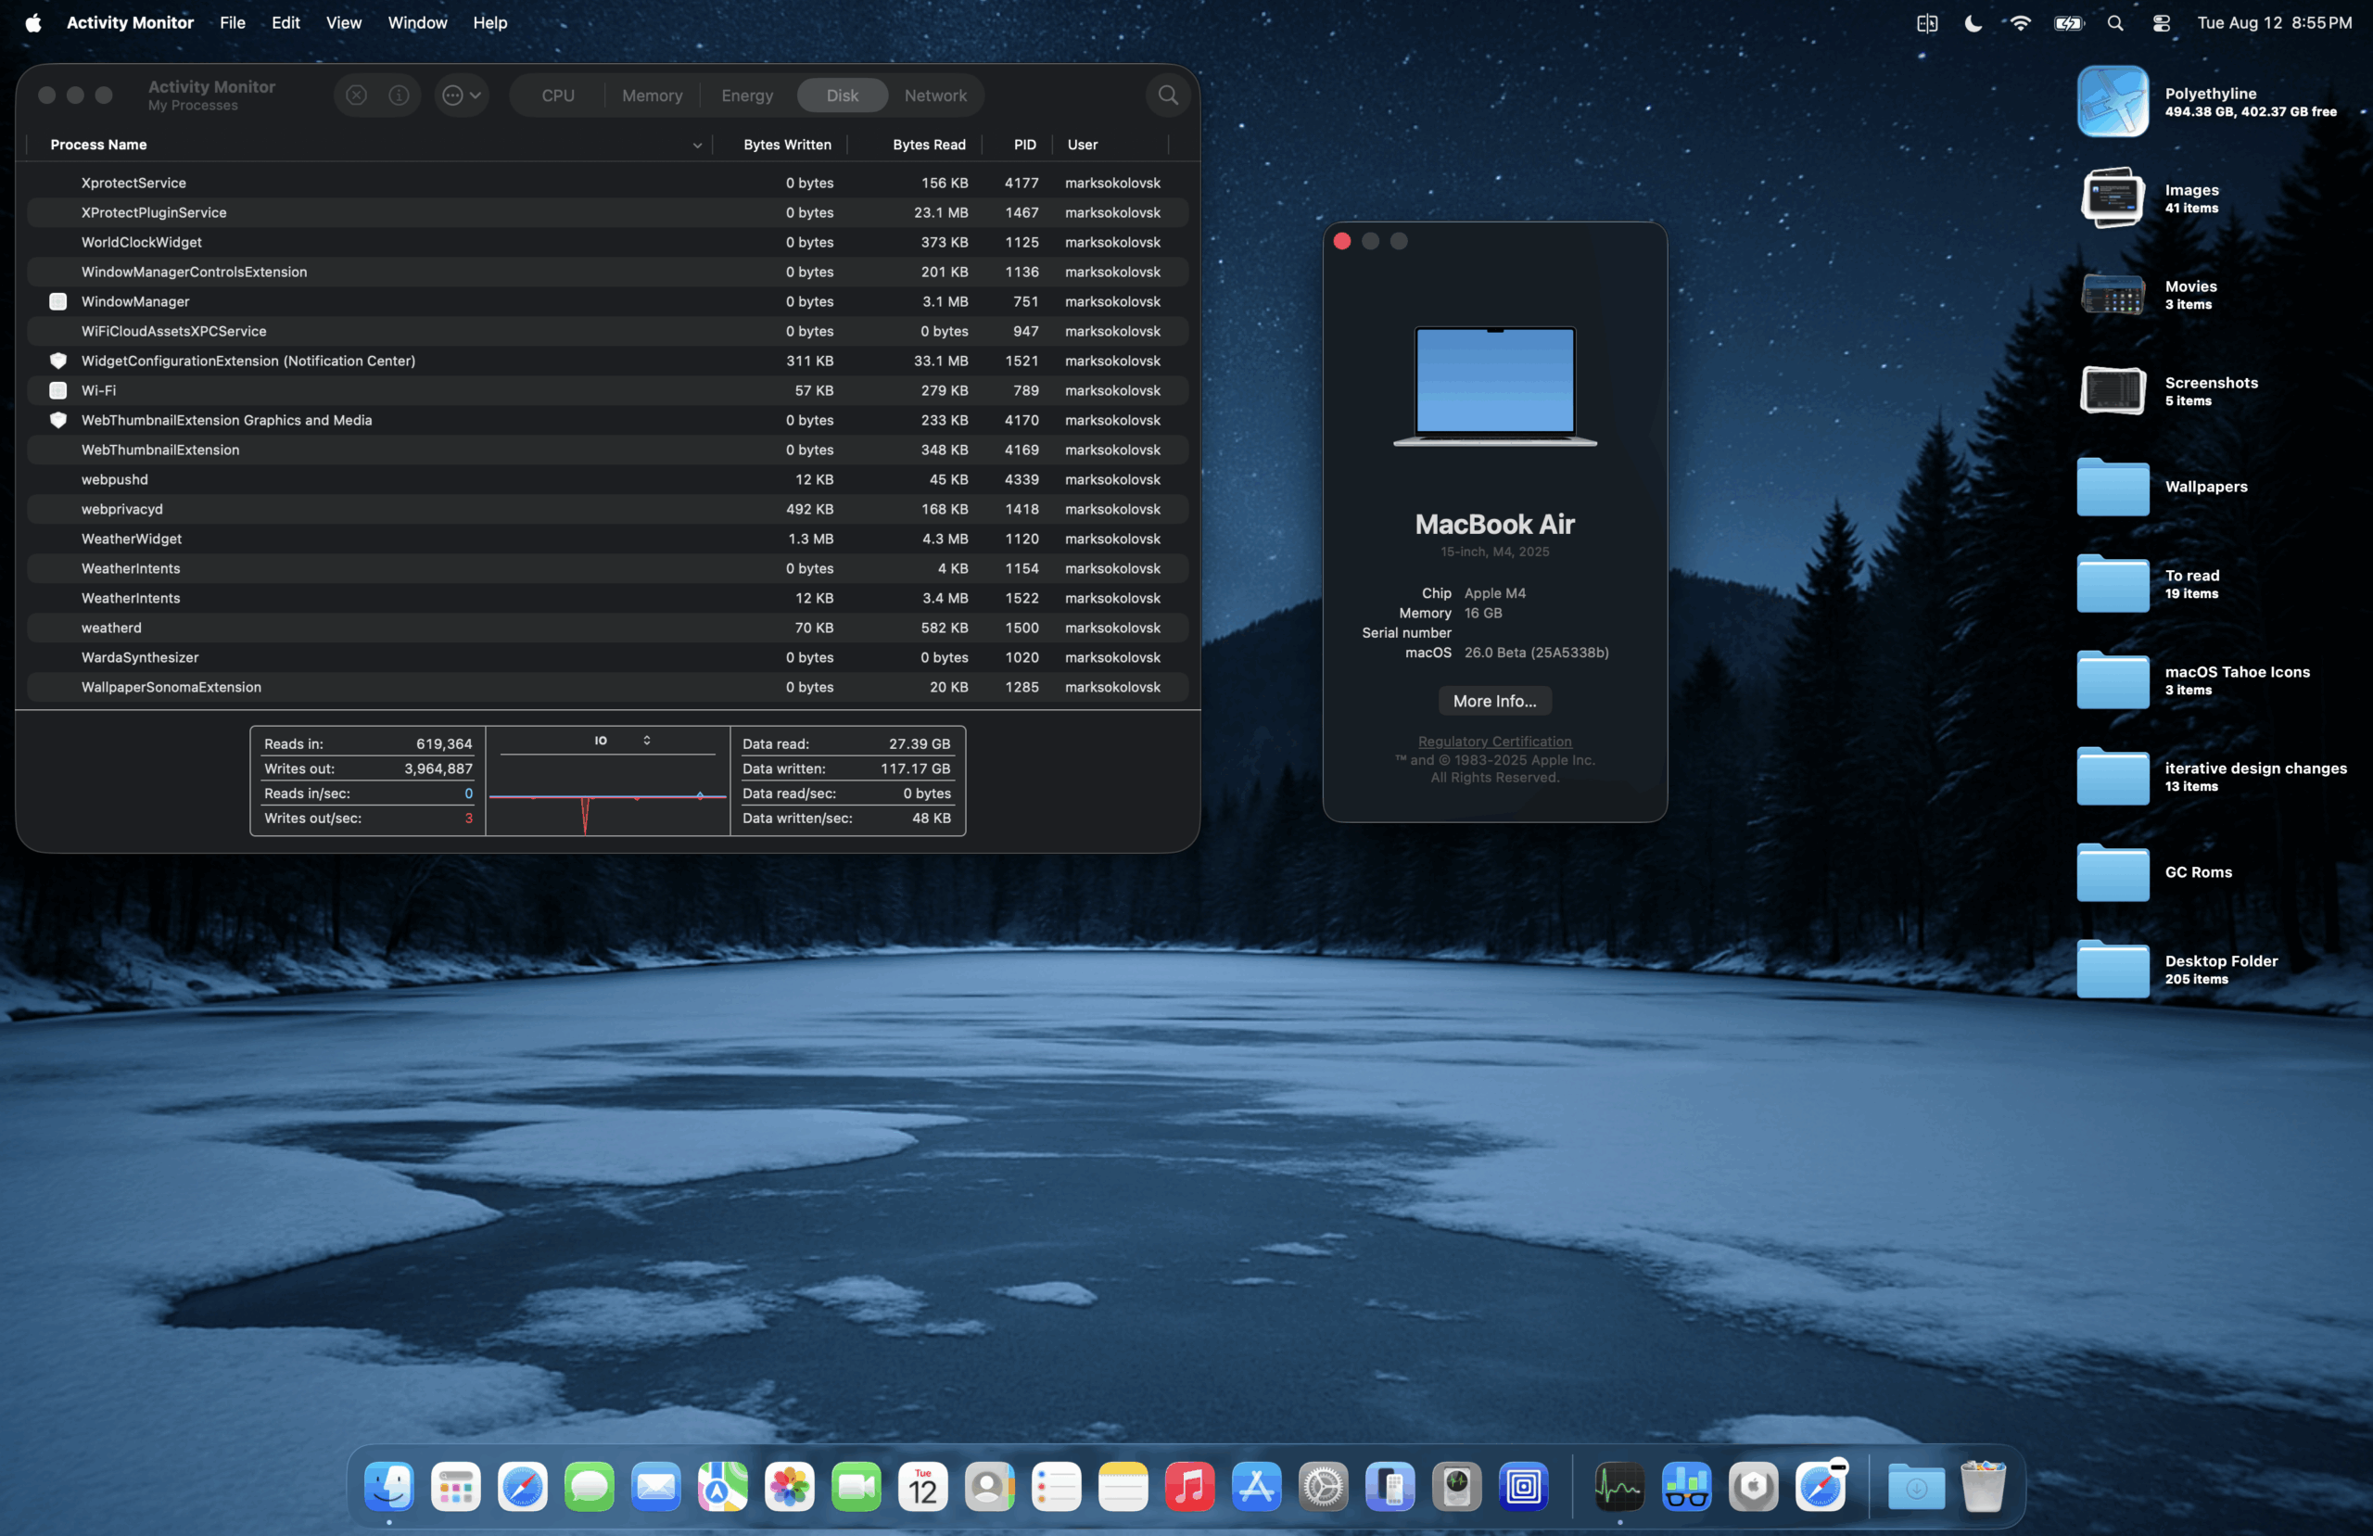Open the battery status menu icon
Image resolution: width=2373 pixels, height=1536 pixels.
tap(2068, 23)
